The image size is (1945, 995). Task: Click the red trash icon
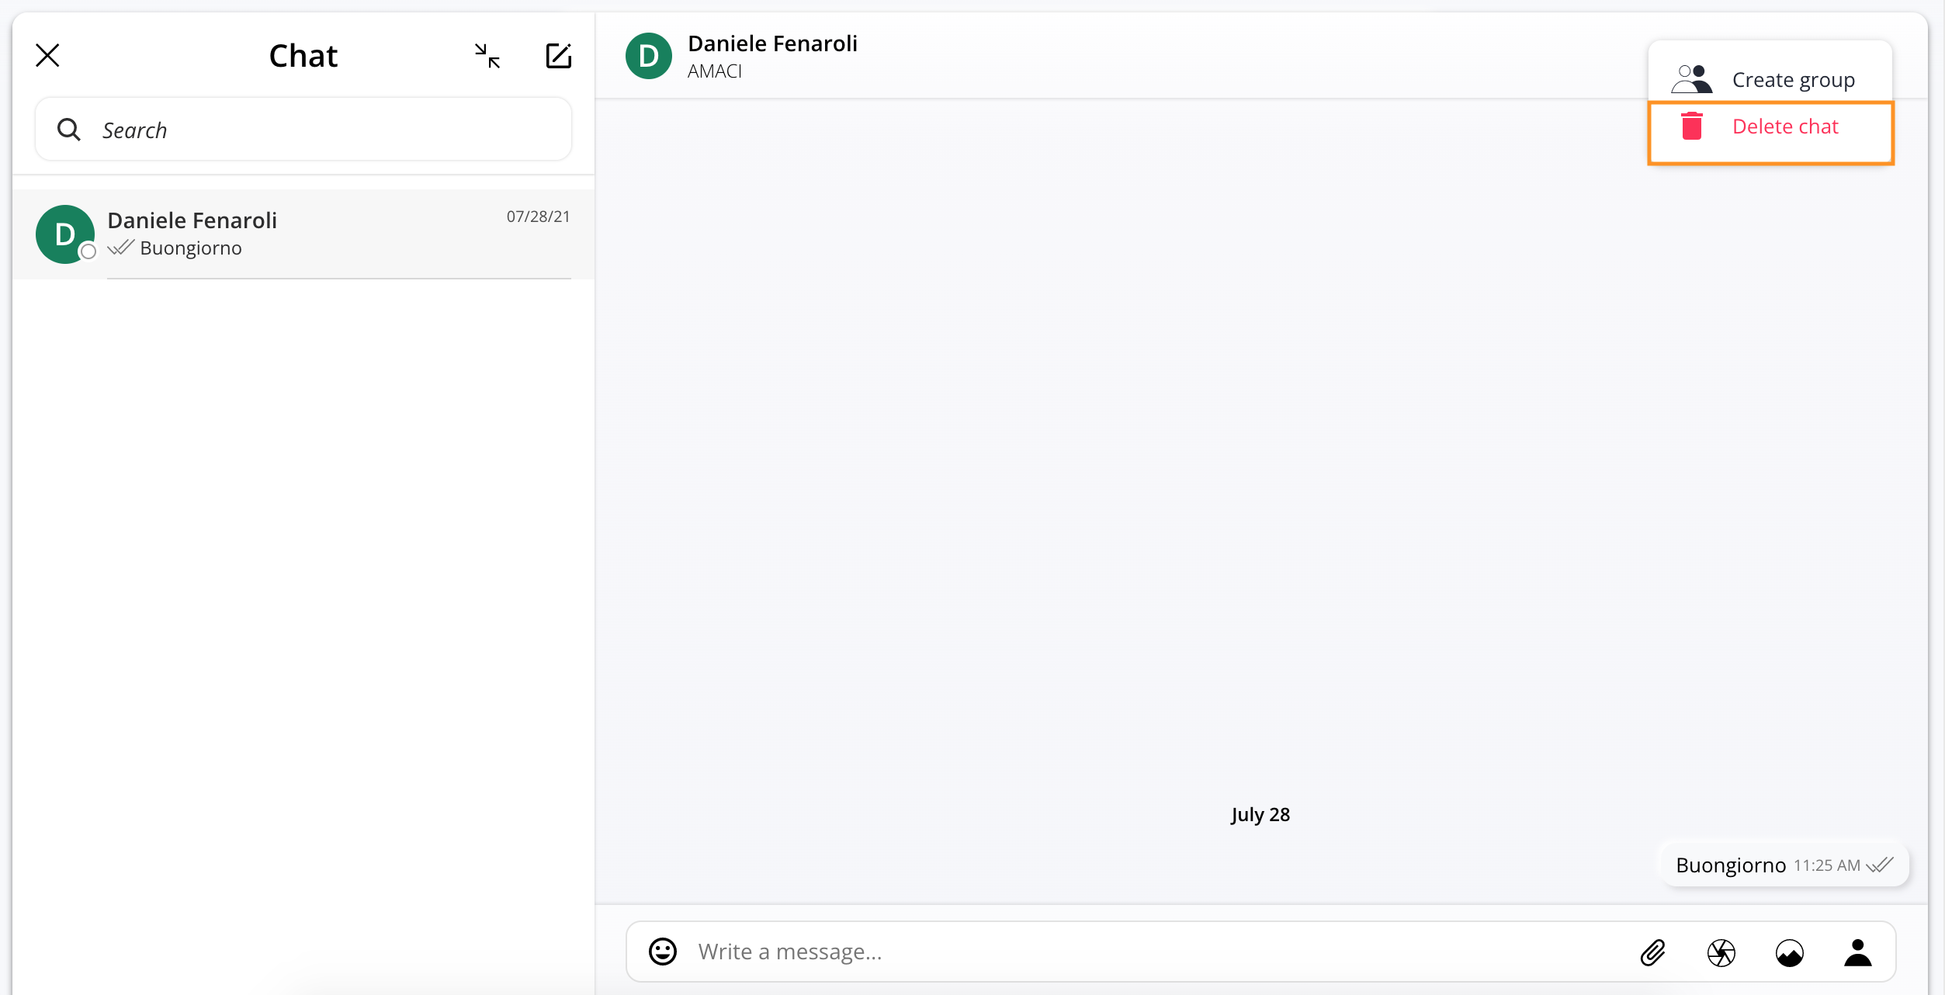click(x=1692, y=126)
